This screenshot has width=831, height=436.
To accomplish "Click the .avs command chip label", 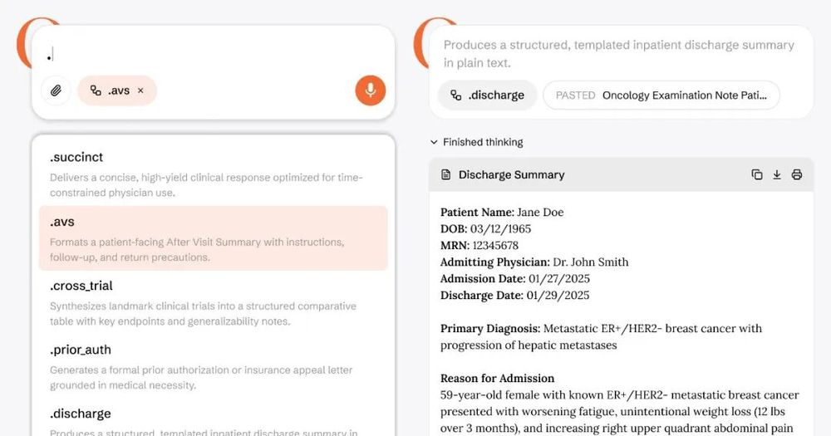I will tap(119, 91).
